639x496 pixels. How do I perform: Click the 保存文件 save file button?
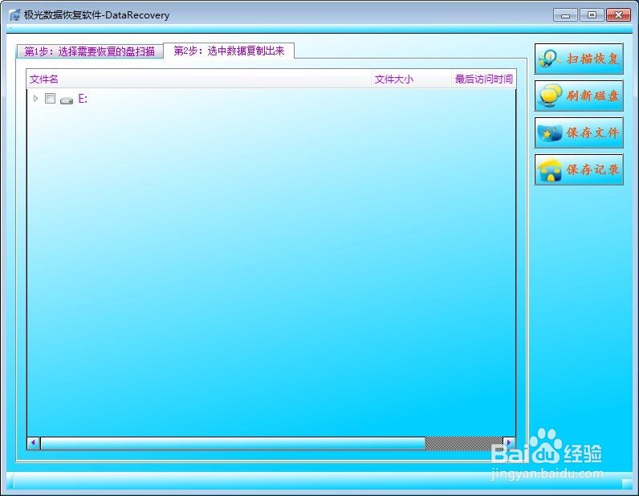pyautogui.click(x=579, y=132)
